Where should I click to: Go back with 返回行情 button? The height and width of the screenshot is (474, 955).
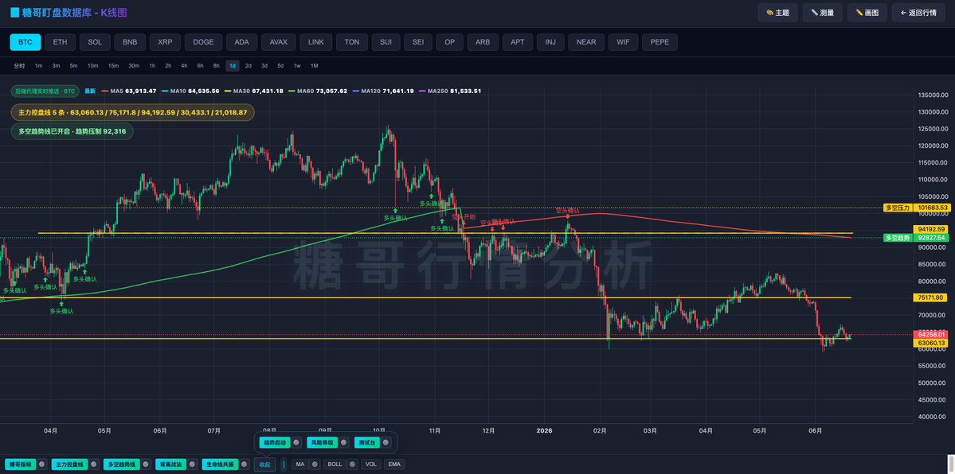[918, 13]
